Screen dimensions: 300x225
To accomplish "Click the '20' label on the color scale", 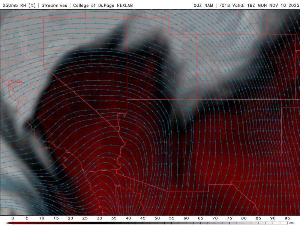I will tap(70, 218).
